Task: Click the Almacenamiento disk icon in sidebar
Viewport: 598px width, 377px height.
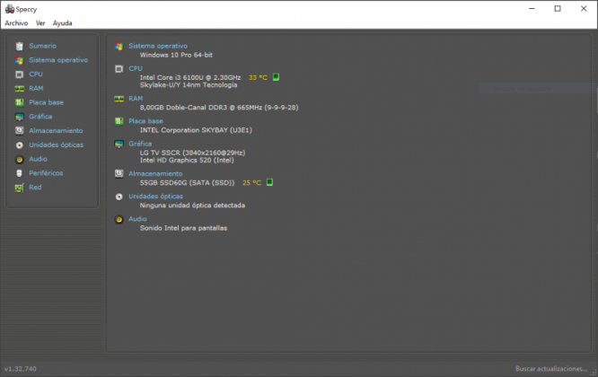Action: coord(20,131)
